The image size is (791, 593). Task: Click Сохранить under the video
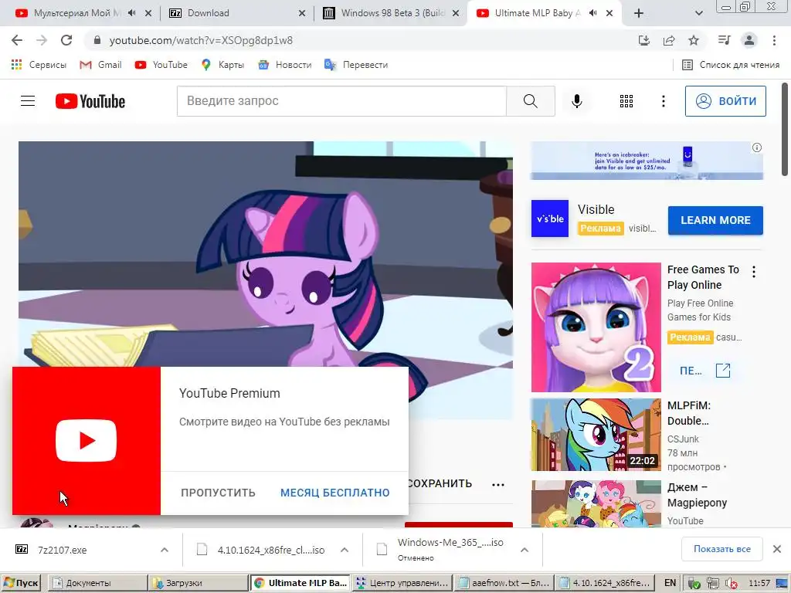click(440, 483)
